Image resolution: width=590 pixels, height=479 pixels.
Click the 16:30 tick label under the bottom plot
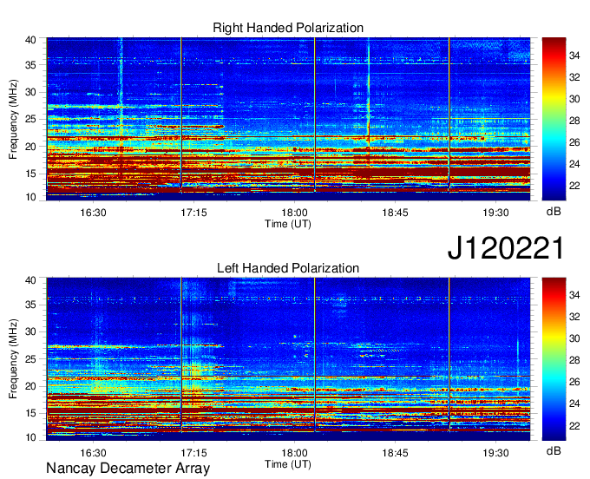[93, 453]
